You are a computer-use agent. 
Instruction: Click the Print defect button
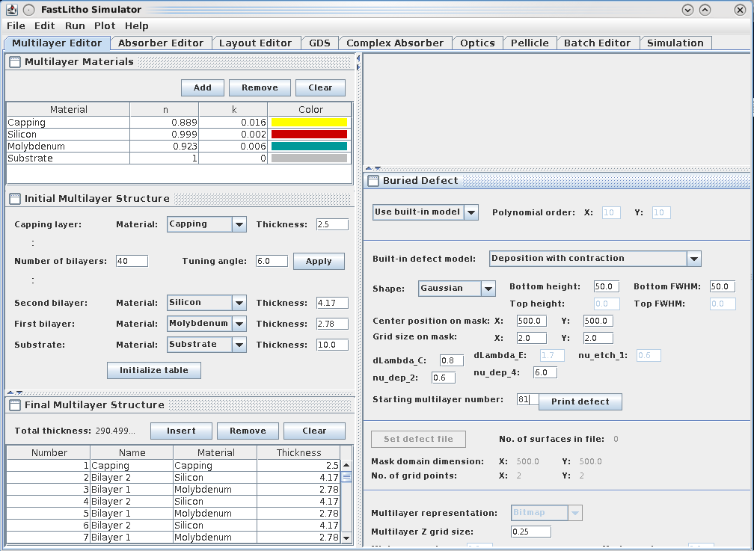click(580, 401)
